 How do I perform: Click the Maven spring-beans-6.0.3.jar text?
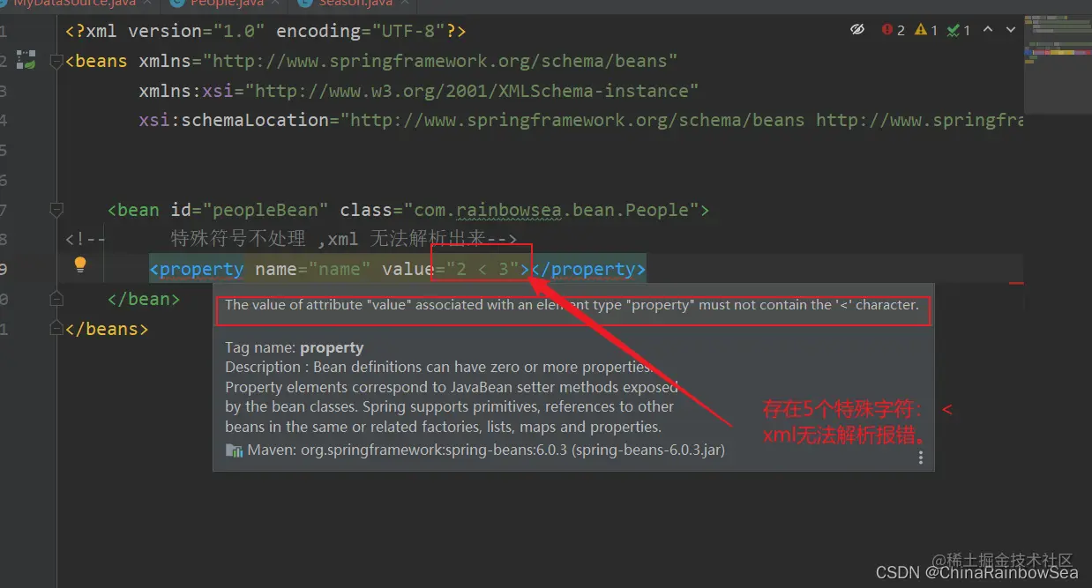486,450
